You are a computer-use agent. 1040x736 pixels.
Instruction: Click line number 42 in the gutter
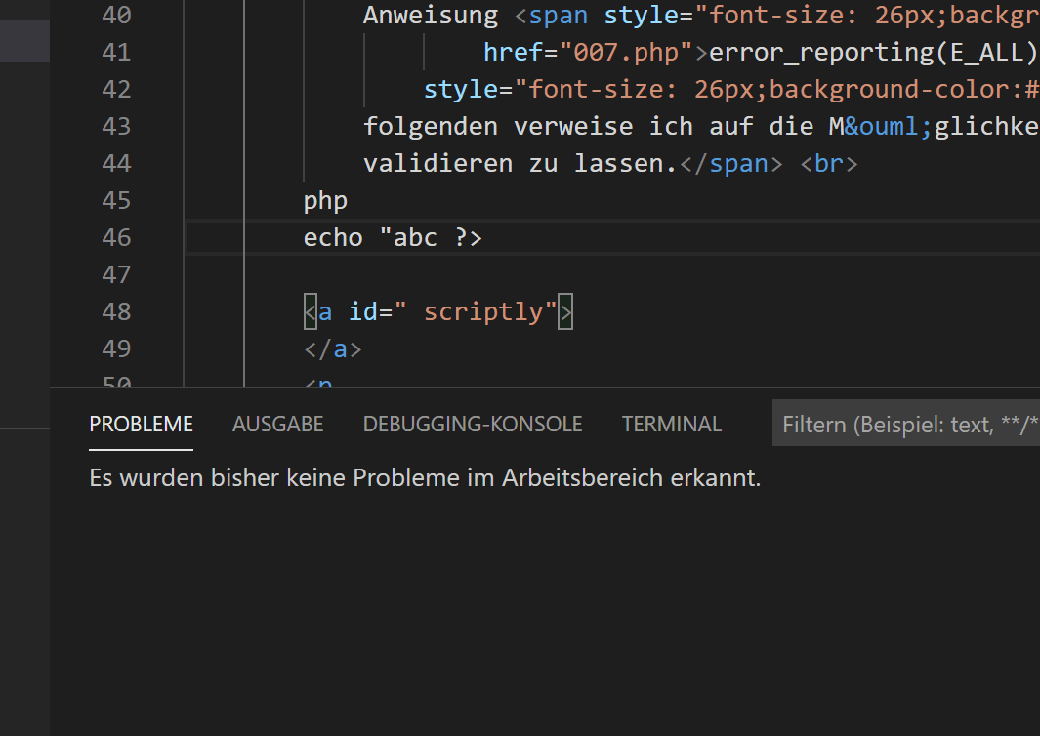[x=116, y=89]
